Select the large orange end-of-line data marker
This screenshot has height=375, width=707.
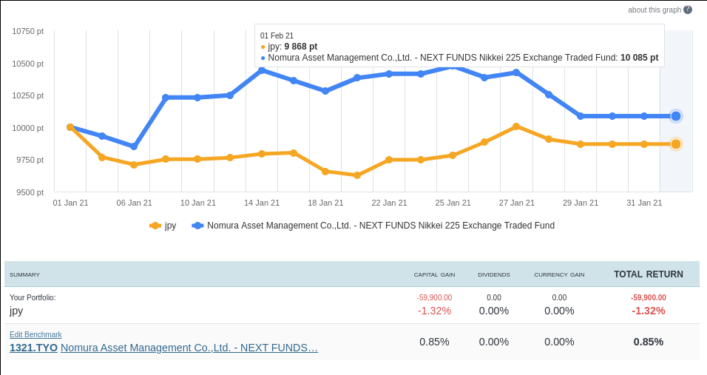(676, 144)
